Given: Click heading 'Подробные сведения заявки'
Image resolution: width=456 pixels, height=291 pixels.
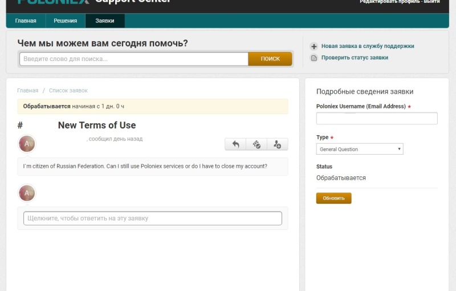Looking at the screenshot, I should point(365,92).
